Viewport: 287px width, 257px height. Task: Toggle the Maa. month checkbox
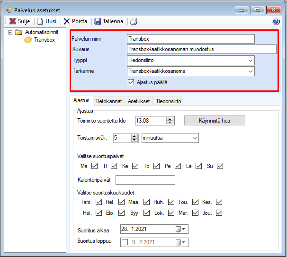click(x=146, y=202)
